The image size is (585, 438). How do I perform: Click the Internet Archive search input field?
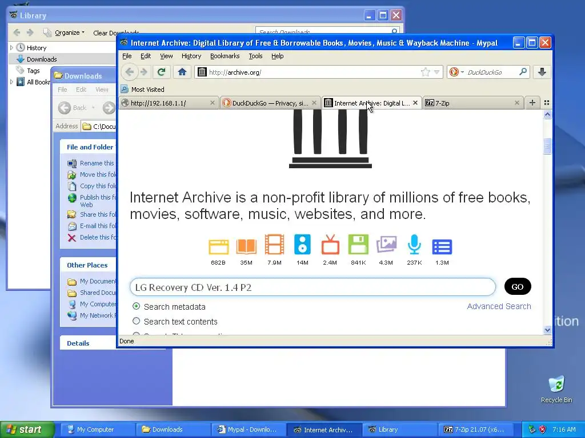click(312, 287)
